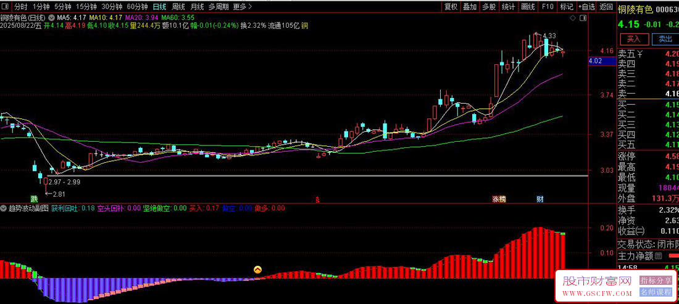
Task: Click the green 跌 marker
Action: (34, 199)
